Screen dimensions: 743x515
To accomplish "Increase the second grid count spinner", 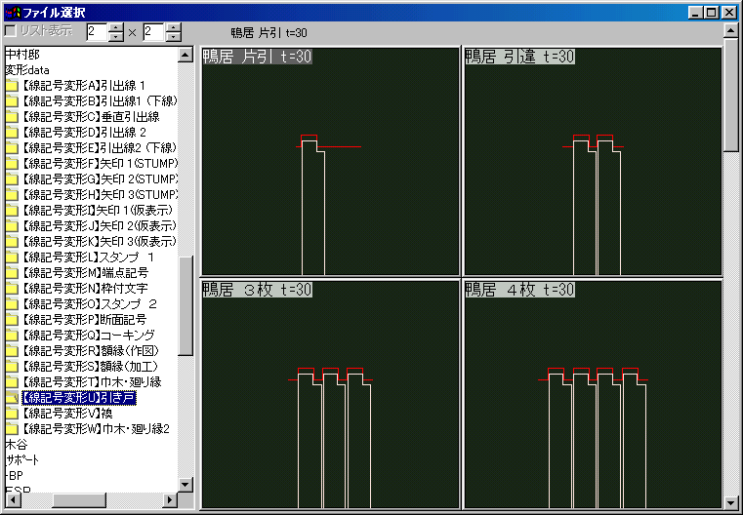I will click(174, 28).
